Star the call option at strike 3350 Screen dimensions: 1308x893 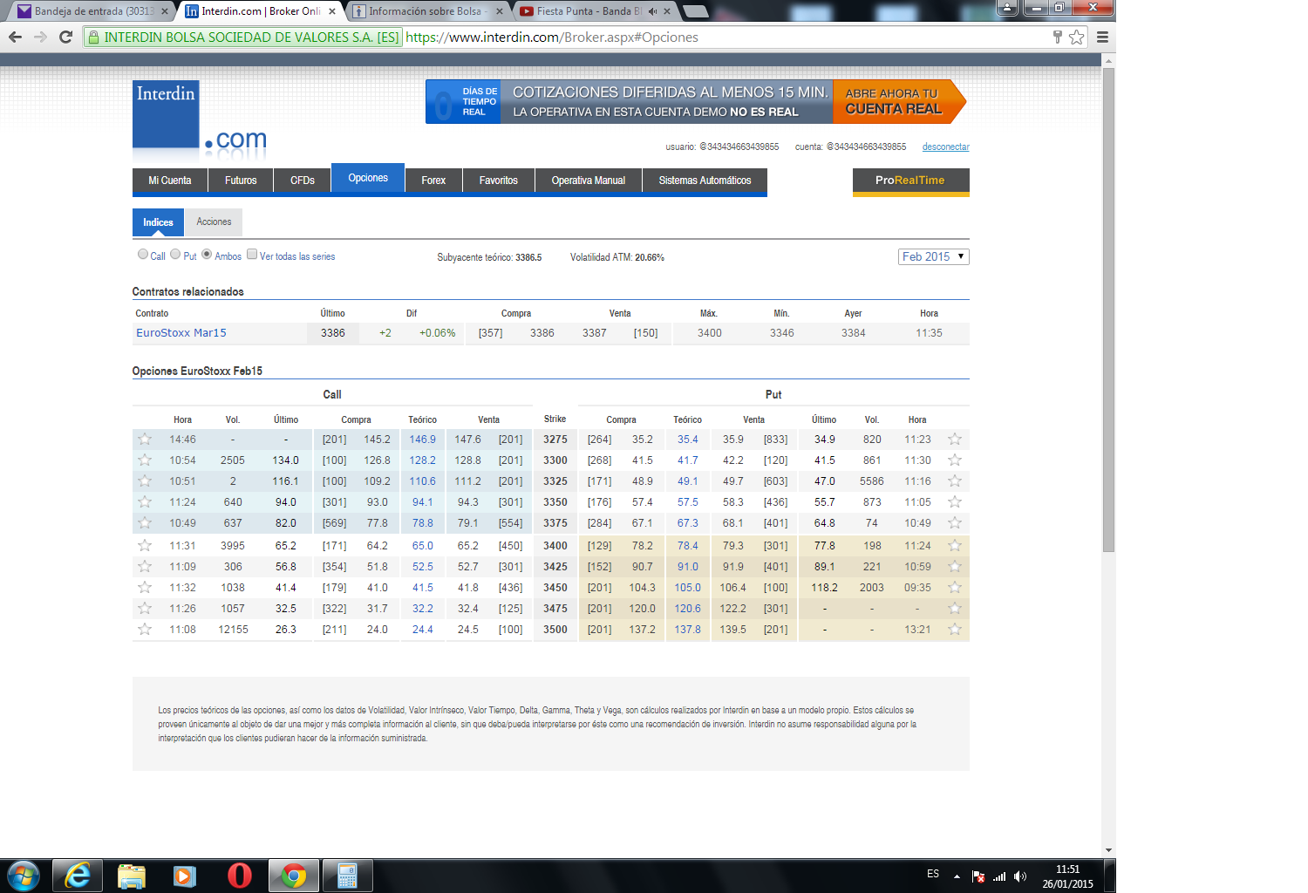point(145,502)
